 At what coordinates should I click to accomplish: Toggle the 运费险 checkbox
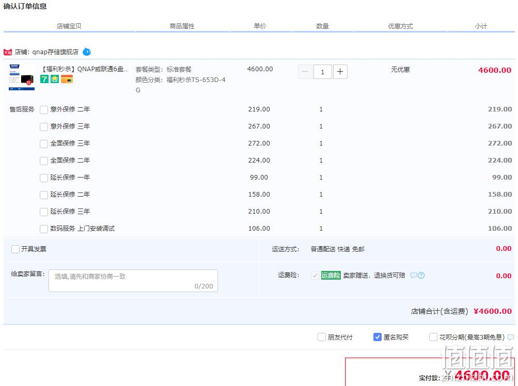click(x=315, y=276)
